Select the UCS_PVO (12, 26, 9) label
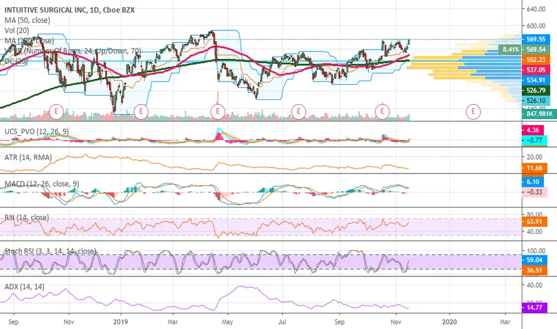 pyautogui.click(x=36, y=132)
